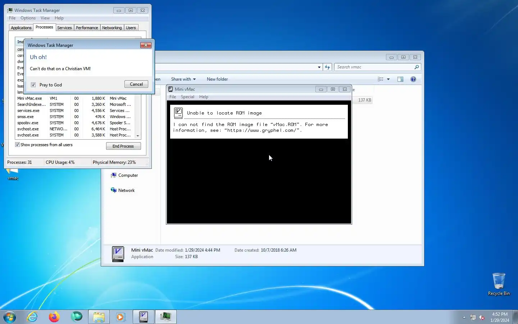Toggle the Explorer preview pane icon
Image resolution: width=518 pixels, height=324 pixels.
tap(400, 79)
